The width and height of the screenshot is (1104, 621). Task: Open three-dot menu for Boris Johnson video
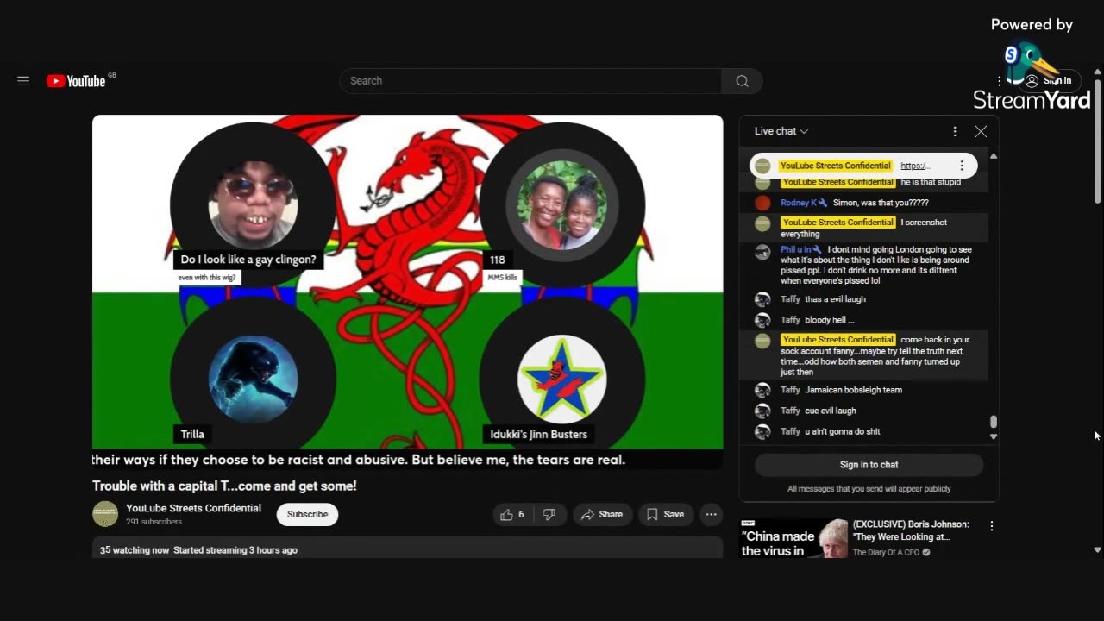(991, 526)
